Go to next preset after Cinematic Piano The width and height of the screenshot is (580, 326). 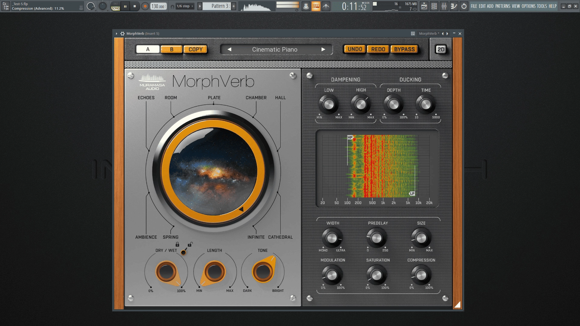(x=323, y=50)
